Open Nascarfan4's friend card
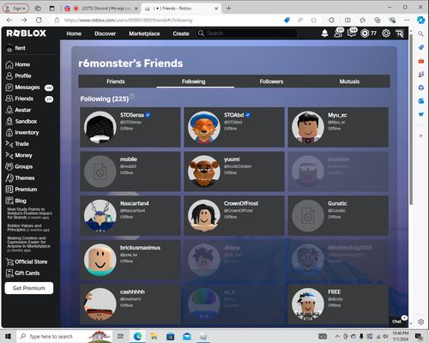Screen dimensions: 429x343 point(130,215)
